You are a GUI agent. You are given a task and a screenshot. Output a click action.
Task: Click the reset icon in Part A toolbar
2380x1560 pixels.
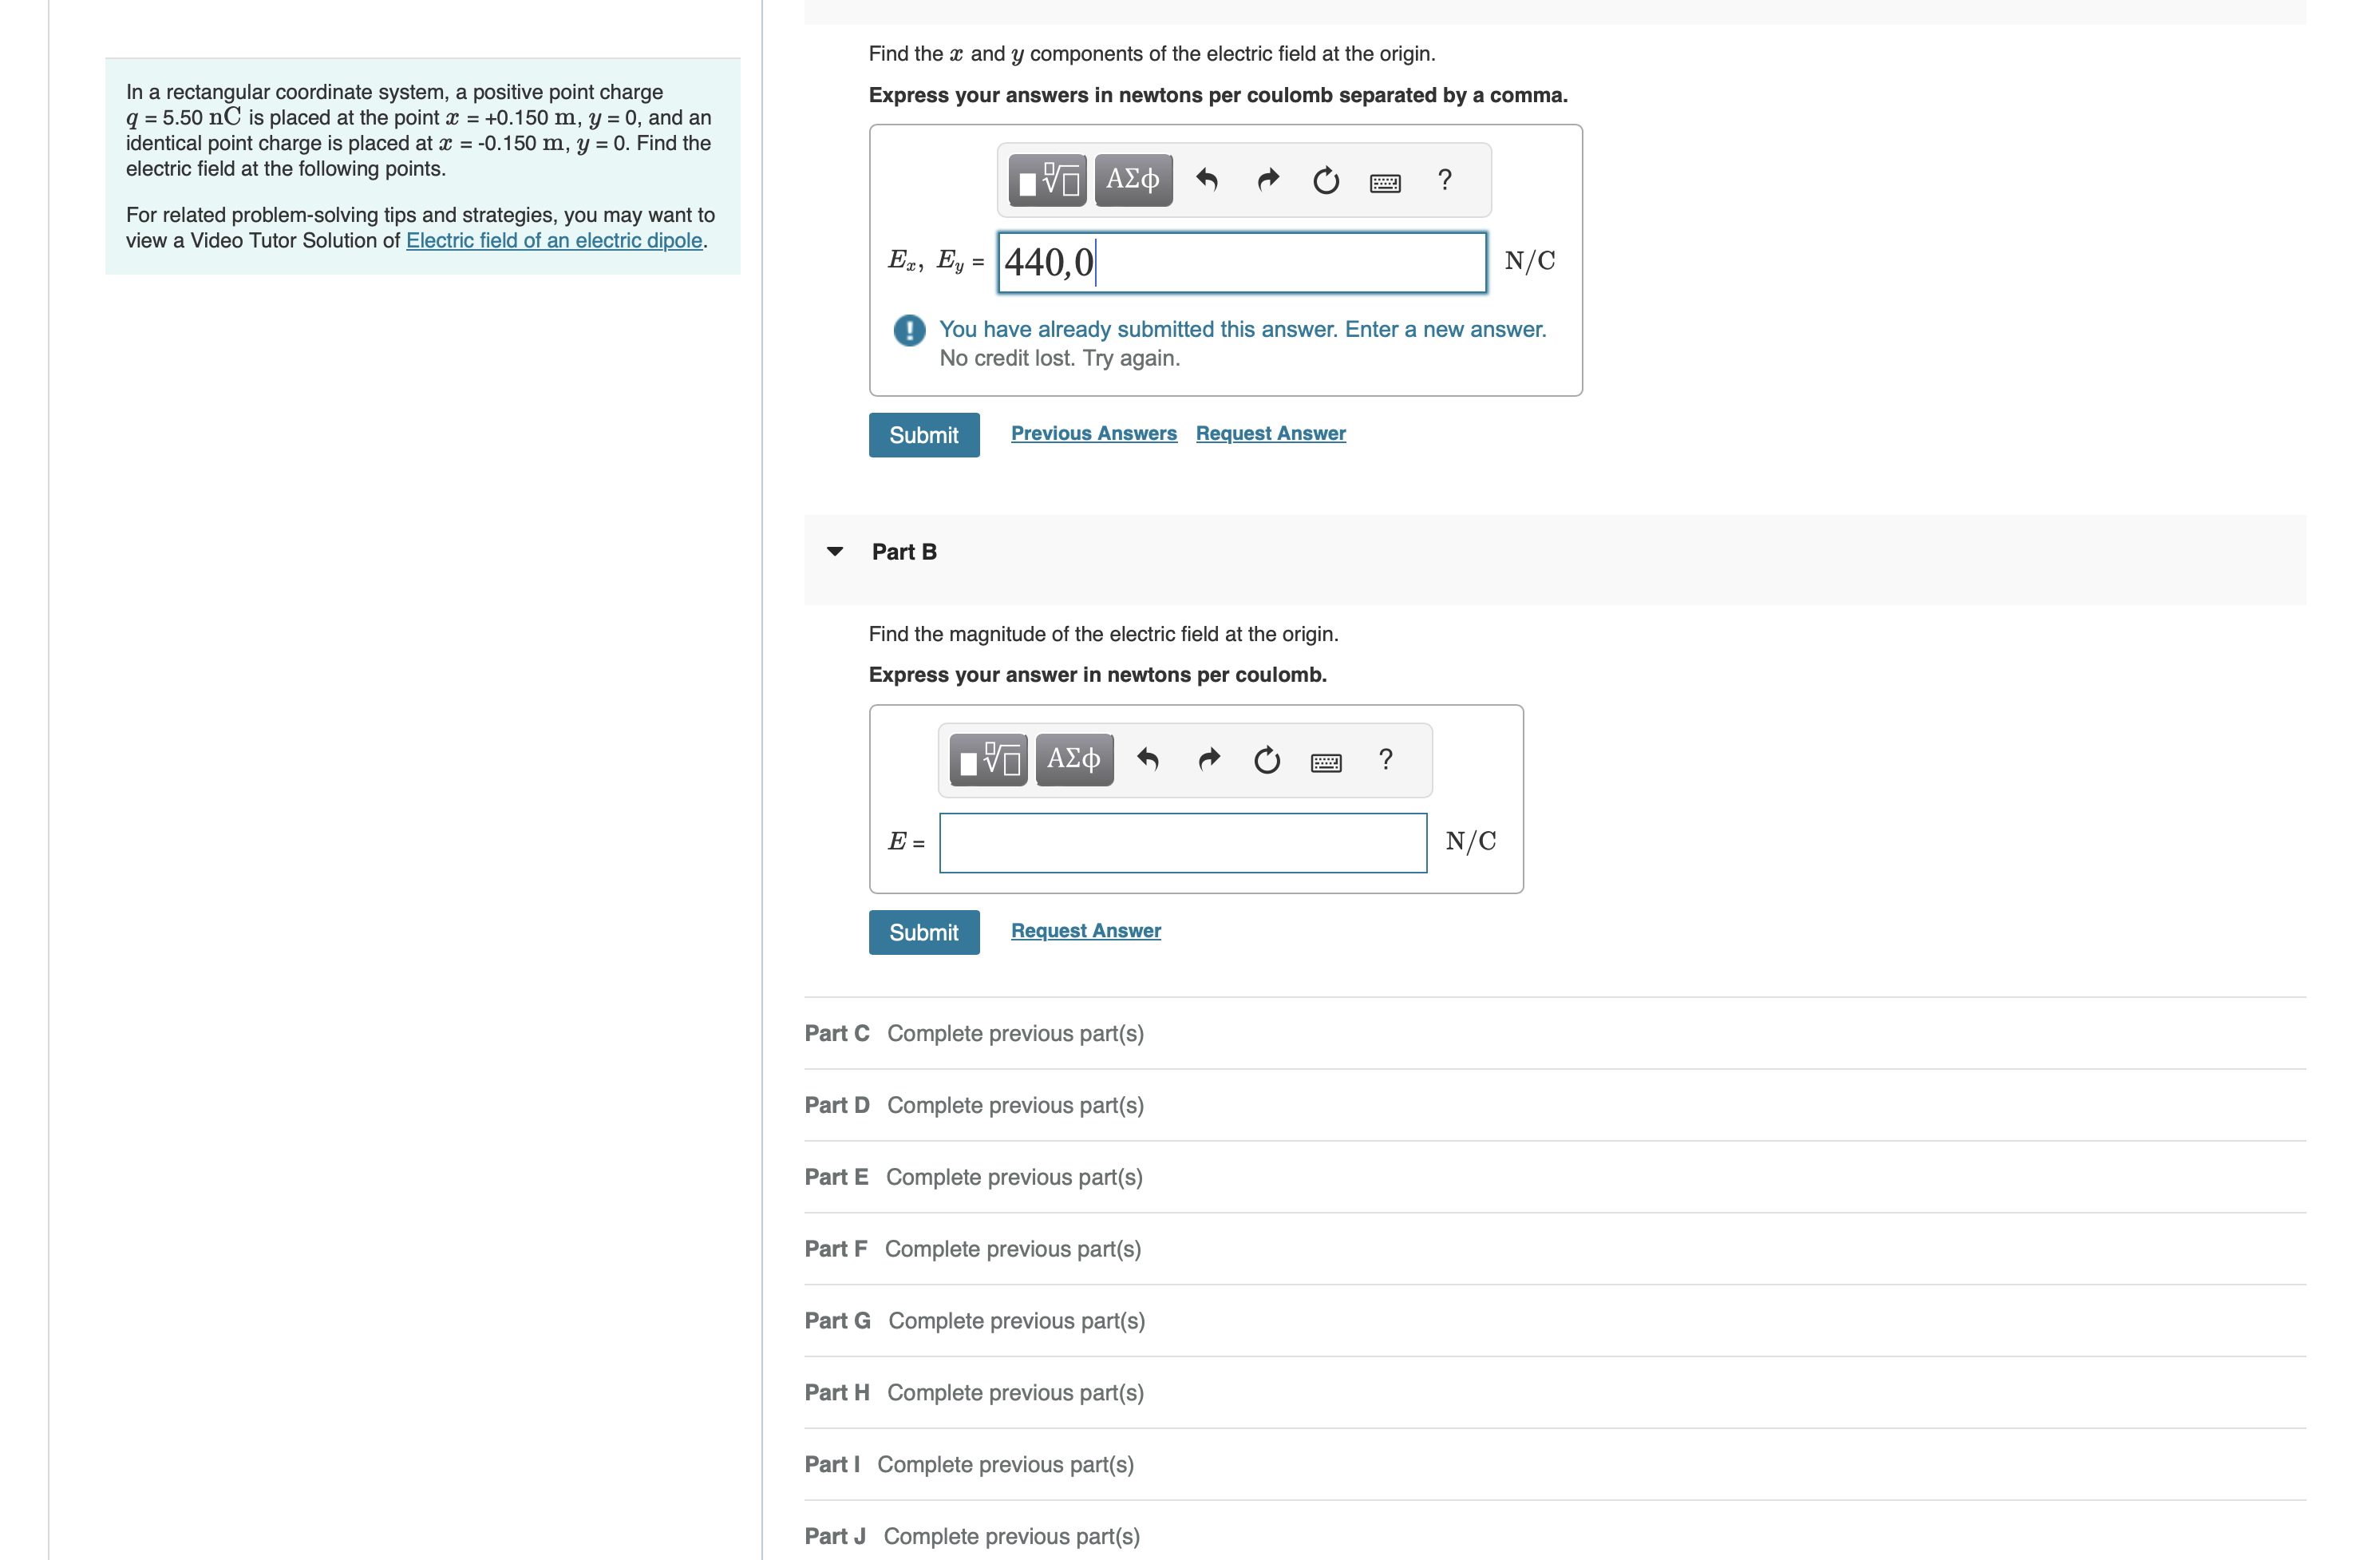1325,181
